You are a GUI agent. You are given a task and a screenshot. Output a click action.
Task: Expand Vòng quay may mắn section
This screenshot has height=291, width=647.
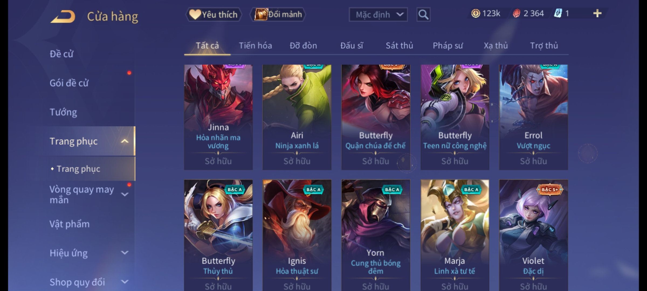pos(125,195)
